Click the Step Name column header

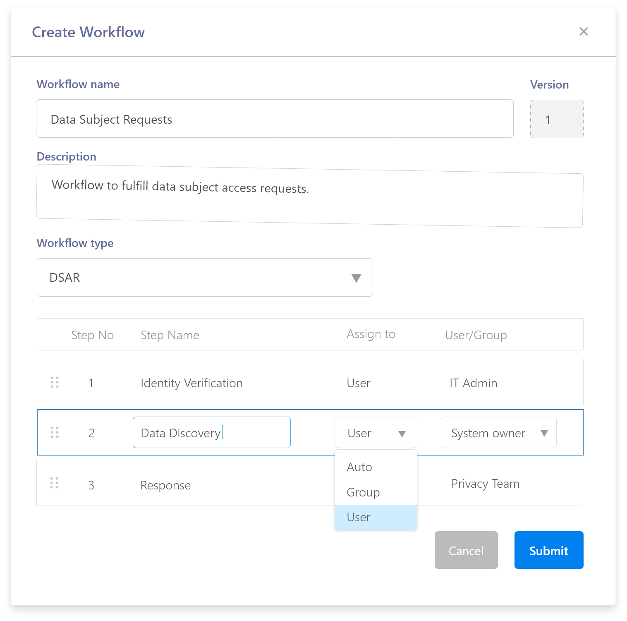tap(170, 335)
